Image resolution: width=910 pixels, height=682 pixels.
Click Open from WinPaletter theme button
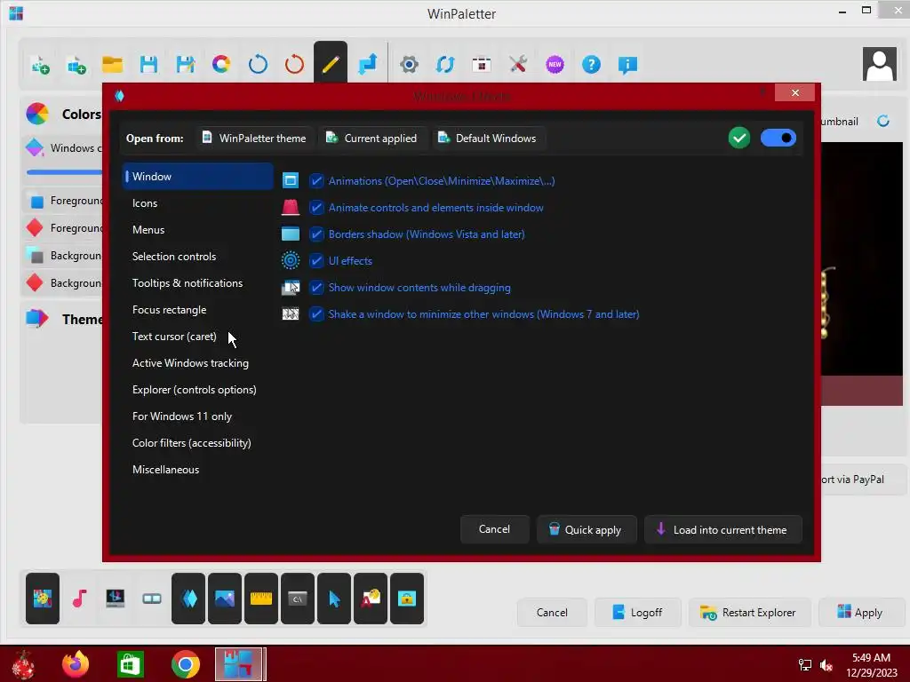point(254,138)
